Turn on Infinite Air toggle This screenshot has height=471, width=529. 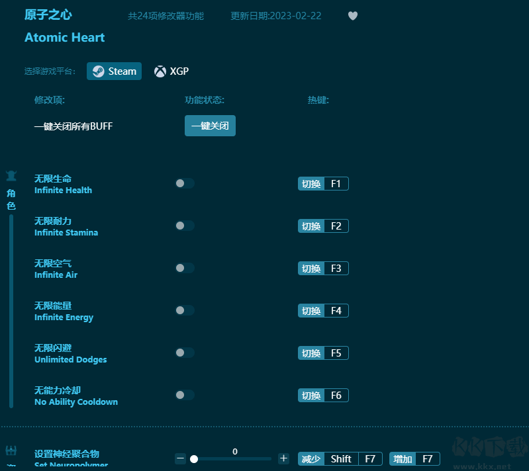[185, 268]
